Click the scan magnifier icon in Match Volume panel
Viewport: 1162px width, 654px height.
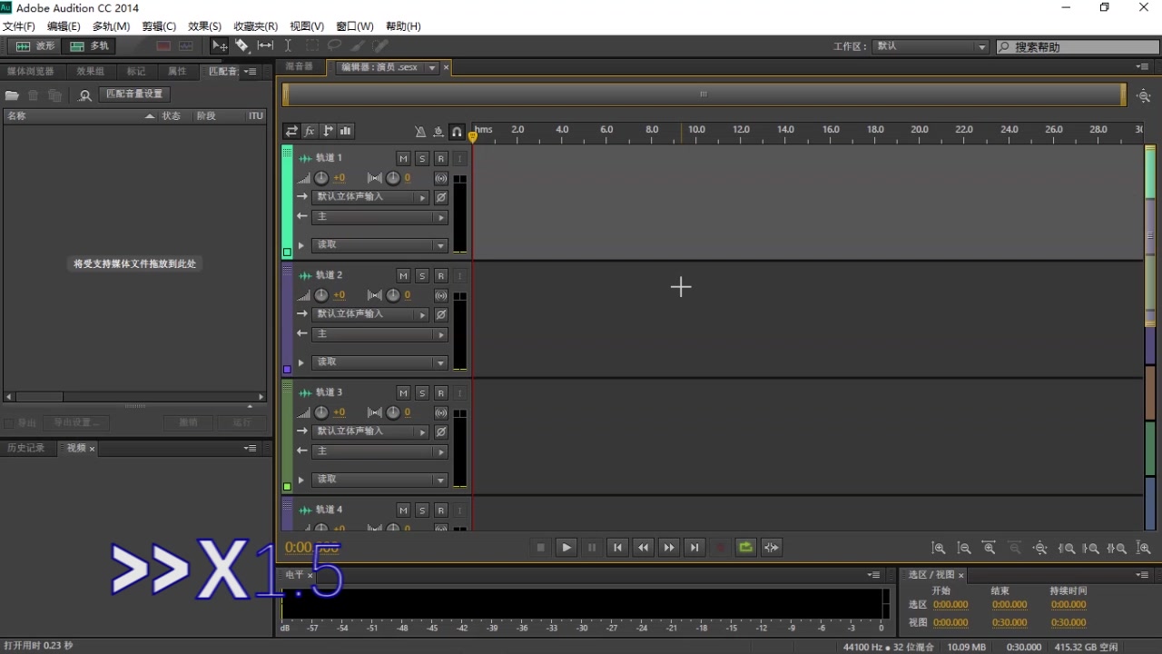(x=85, y=94)
